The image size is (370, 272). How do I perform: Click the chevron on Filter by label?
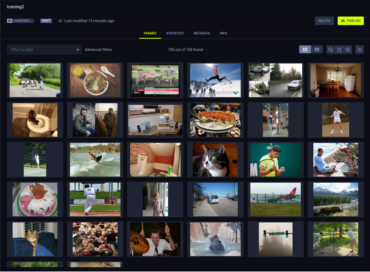pyautogui.click(x=78, y=50)
